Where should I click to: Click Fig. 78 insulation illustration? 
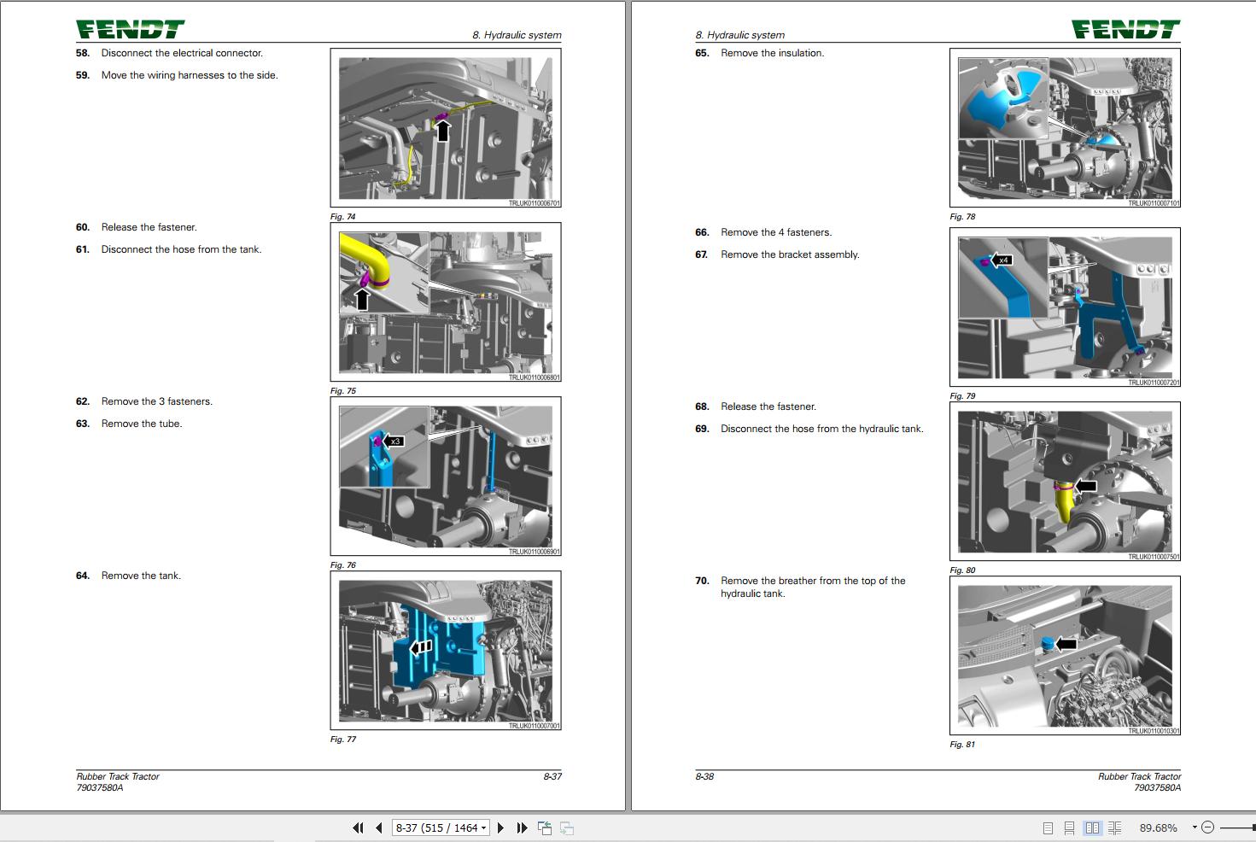[x=1065, y=128]
